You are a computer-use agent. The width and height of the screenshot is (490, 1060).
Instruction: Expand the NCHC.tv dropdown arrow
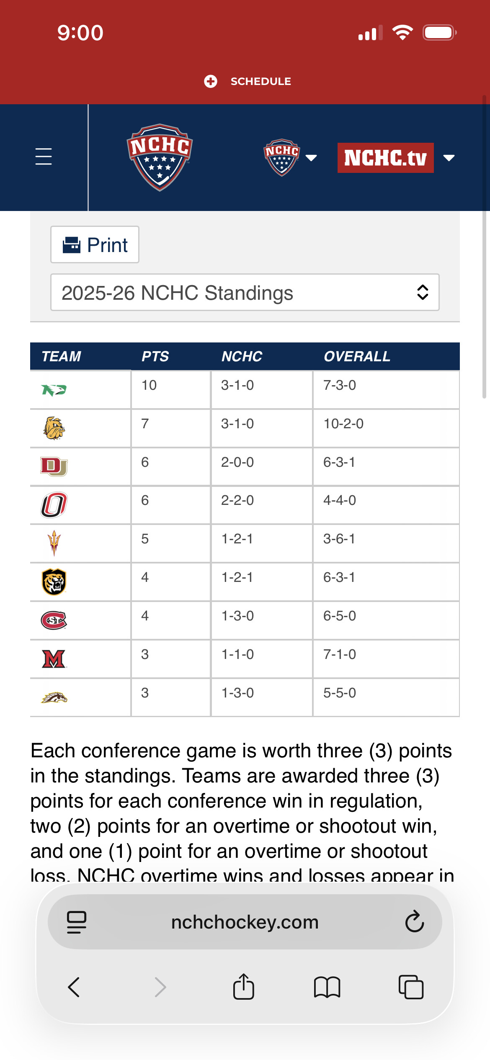point(449,158)
